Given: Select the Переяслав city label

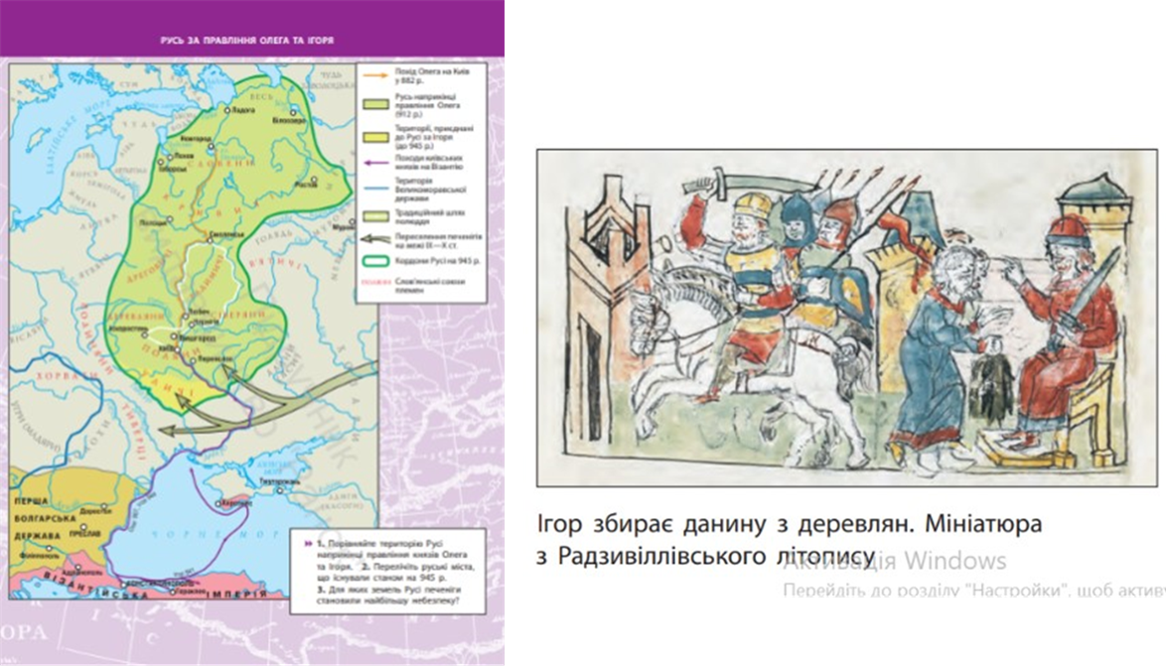Looking at the screenshot, I should point(217,358).
